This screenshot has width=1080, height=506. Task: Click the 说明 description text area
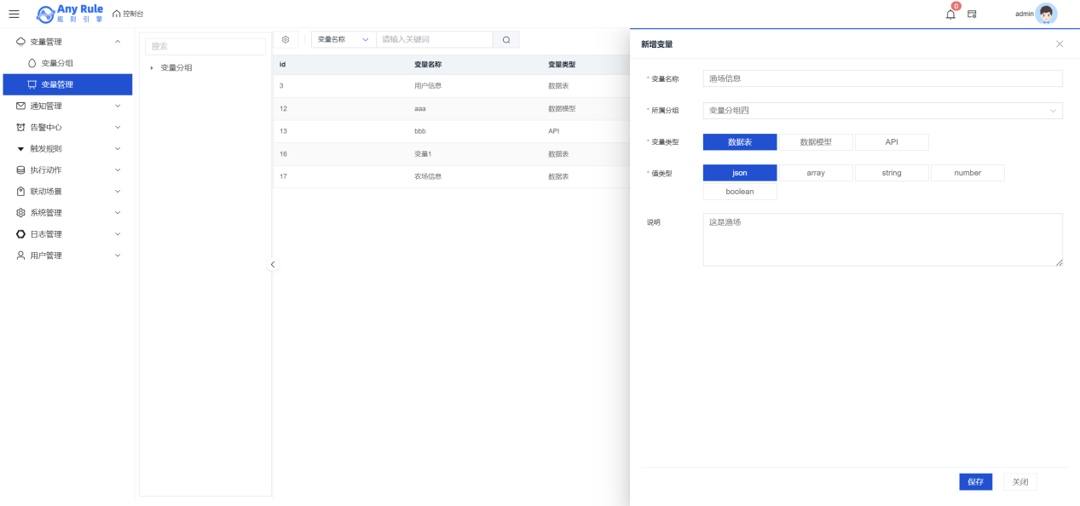(x=882, y=239)
